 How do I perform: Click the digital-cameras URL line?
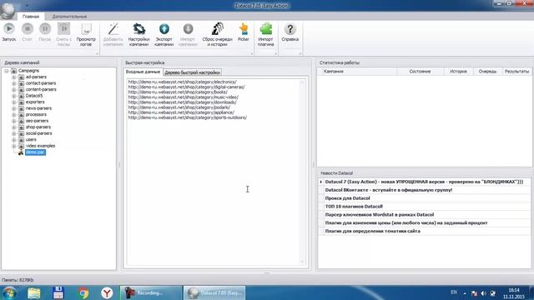tap(186, 87)
